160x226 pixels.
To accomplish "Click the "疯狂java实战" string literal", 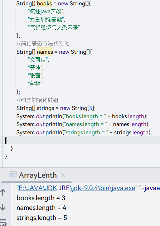I will pos(45,11).
